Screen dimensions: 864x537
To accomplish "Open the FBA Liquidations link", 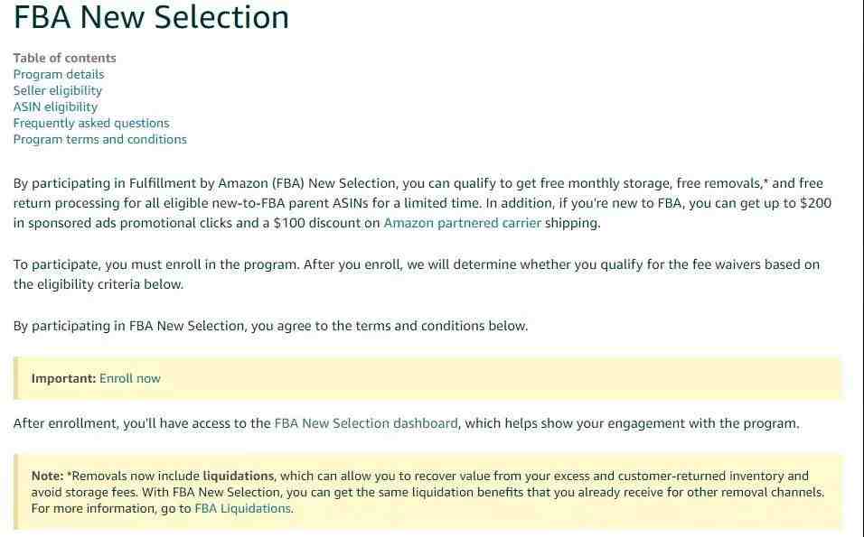I will point(242,508).
